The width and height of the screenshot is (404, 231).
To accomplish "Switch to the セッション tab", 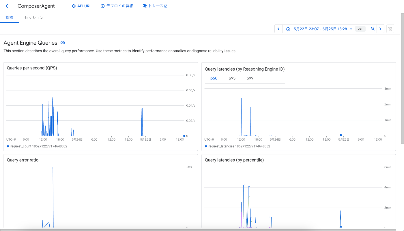I will pos(34,18).
